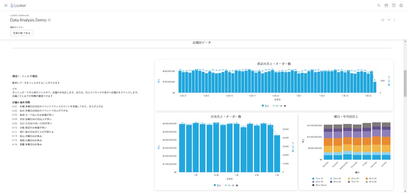Click the Saturday stacked bar

tap(376, 141)
